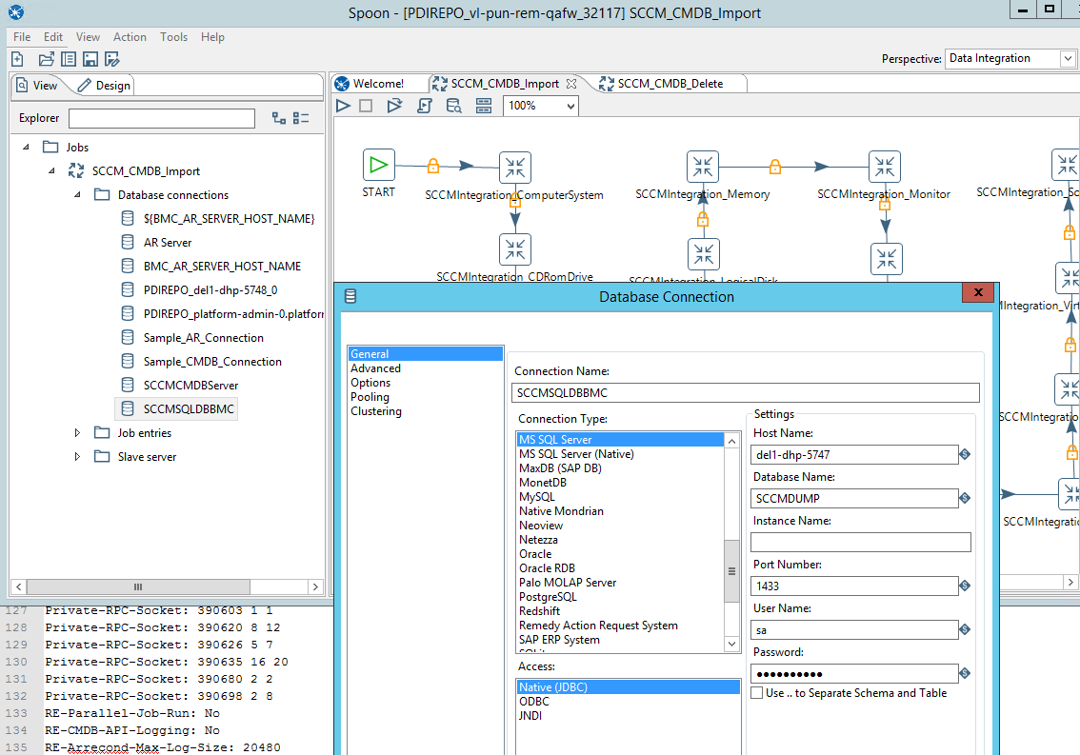Enable 'Use .. to Separate Schema and Table'
Screen dimensions: 1080x755
coord(756,693)
